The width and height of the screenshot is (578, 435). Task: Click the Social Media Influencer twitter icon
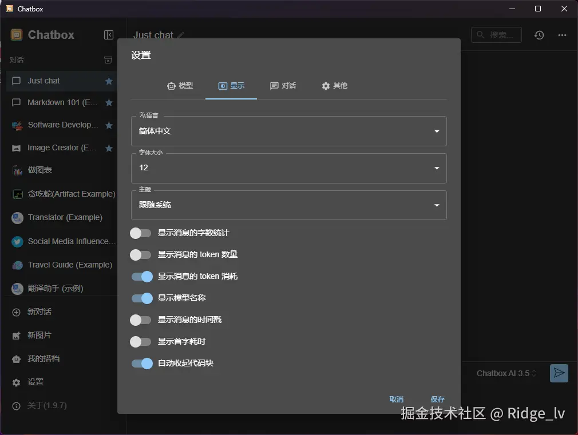point(17,242)
